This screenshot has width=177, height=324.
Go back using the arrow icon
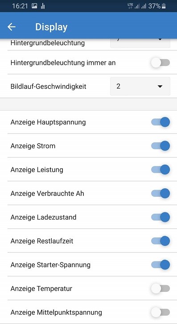point(12,27)
